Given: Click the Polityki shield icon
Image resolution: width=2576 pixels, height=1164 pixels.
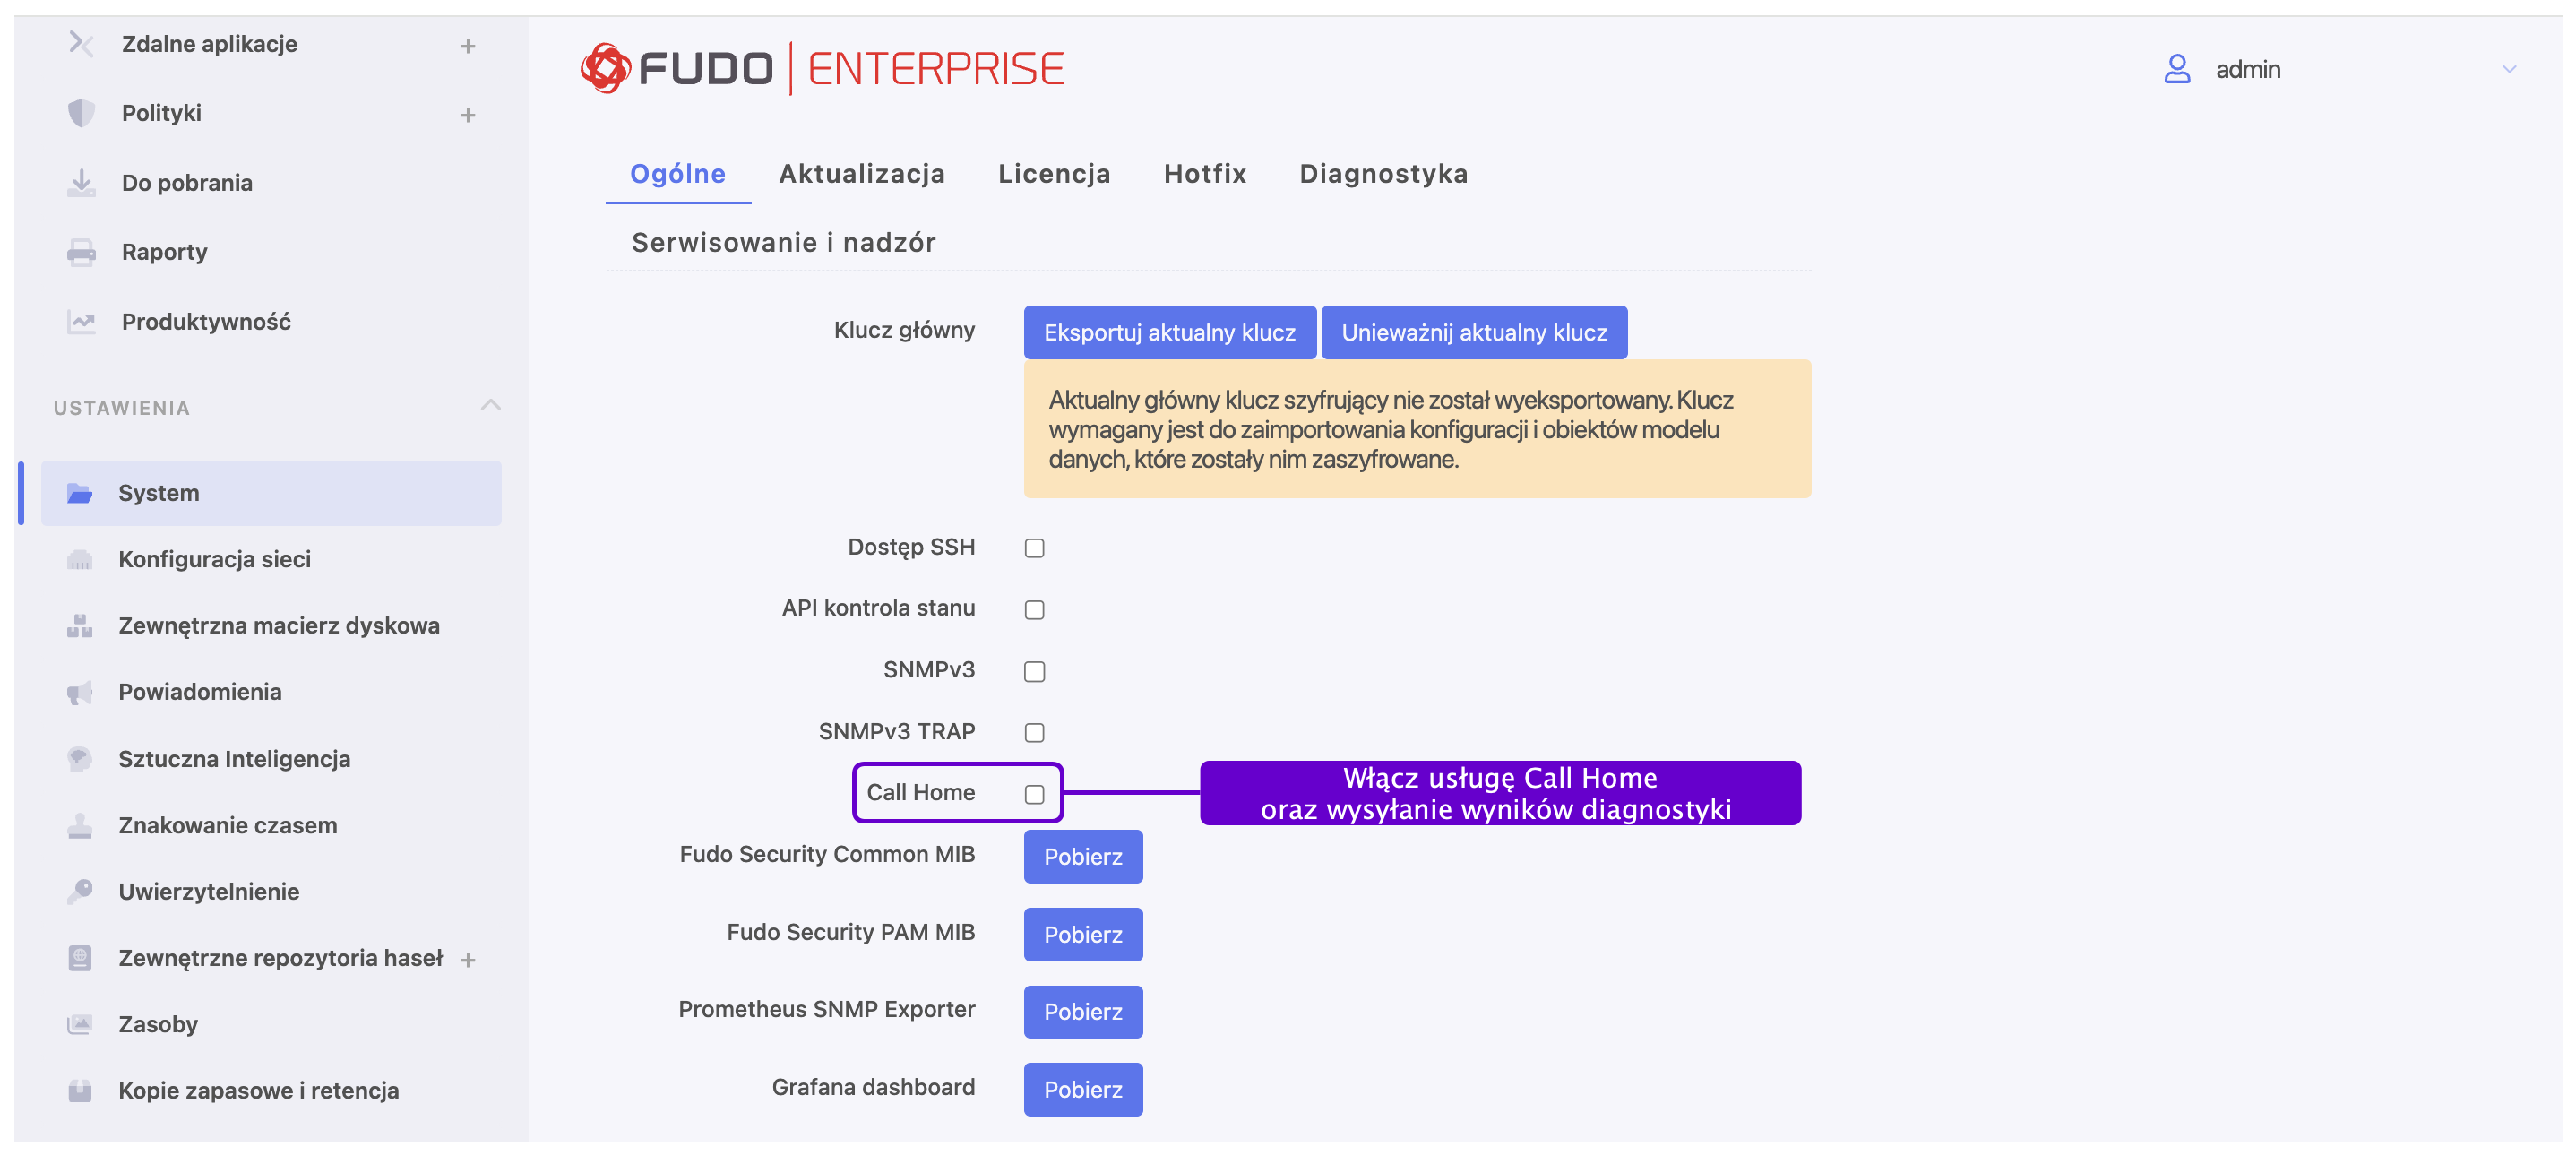Looking at the screenshot, I should tap(81, 113).
